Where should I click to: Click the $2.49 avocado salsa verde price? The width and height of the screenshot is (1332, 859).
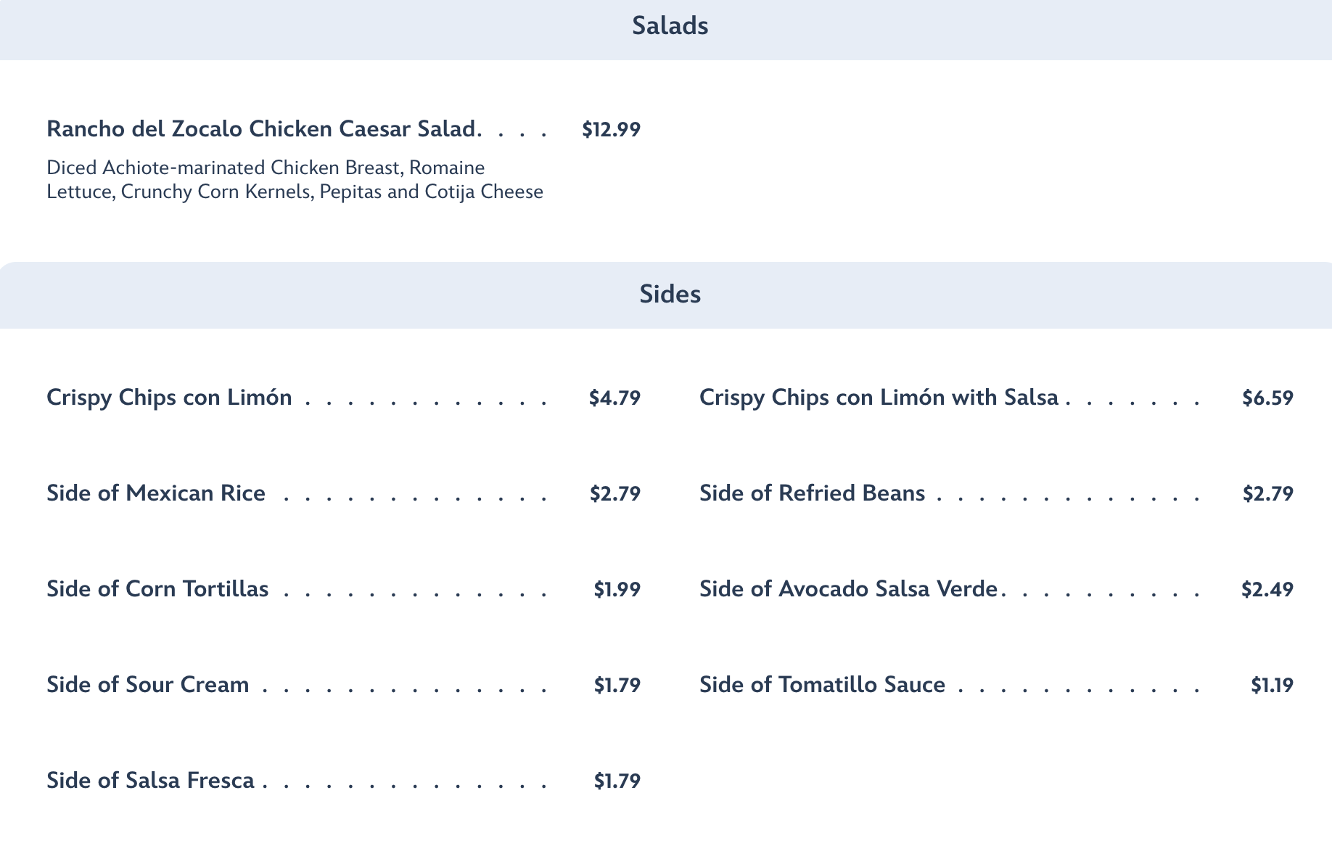pos(1267,590)
